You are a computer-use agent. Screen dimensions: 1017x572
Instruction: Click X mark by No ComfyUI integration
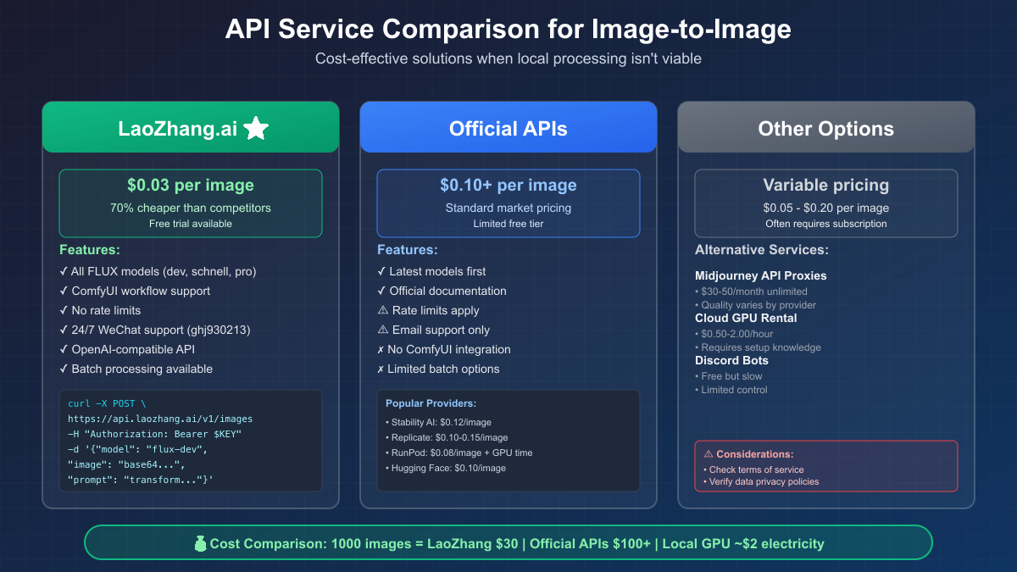tap(381, 350)
